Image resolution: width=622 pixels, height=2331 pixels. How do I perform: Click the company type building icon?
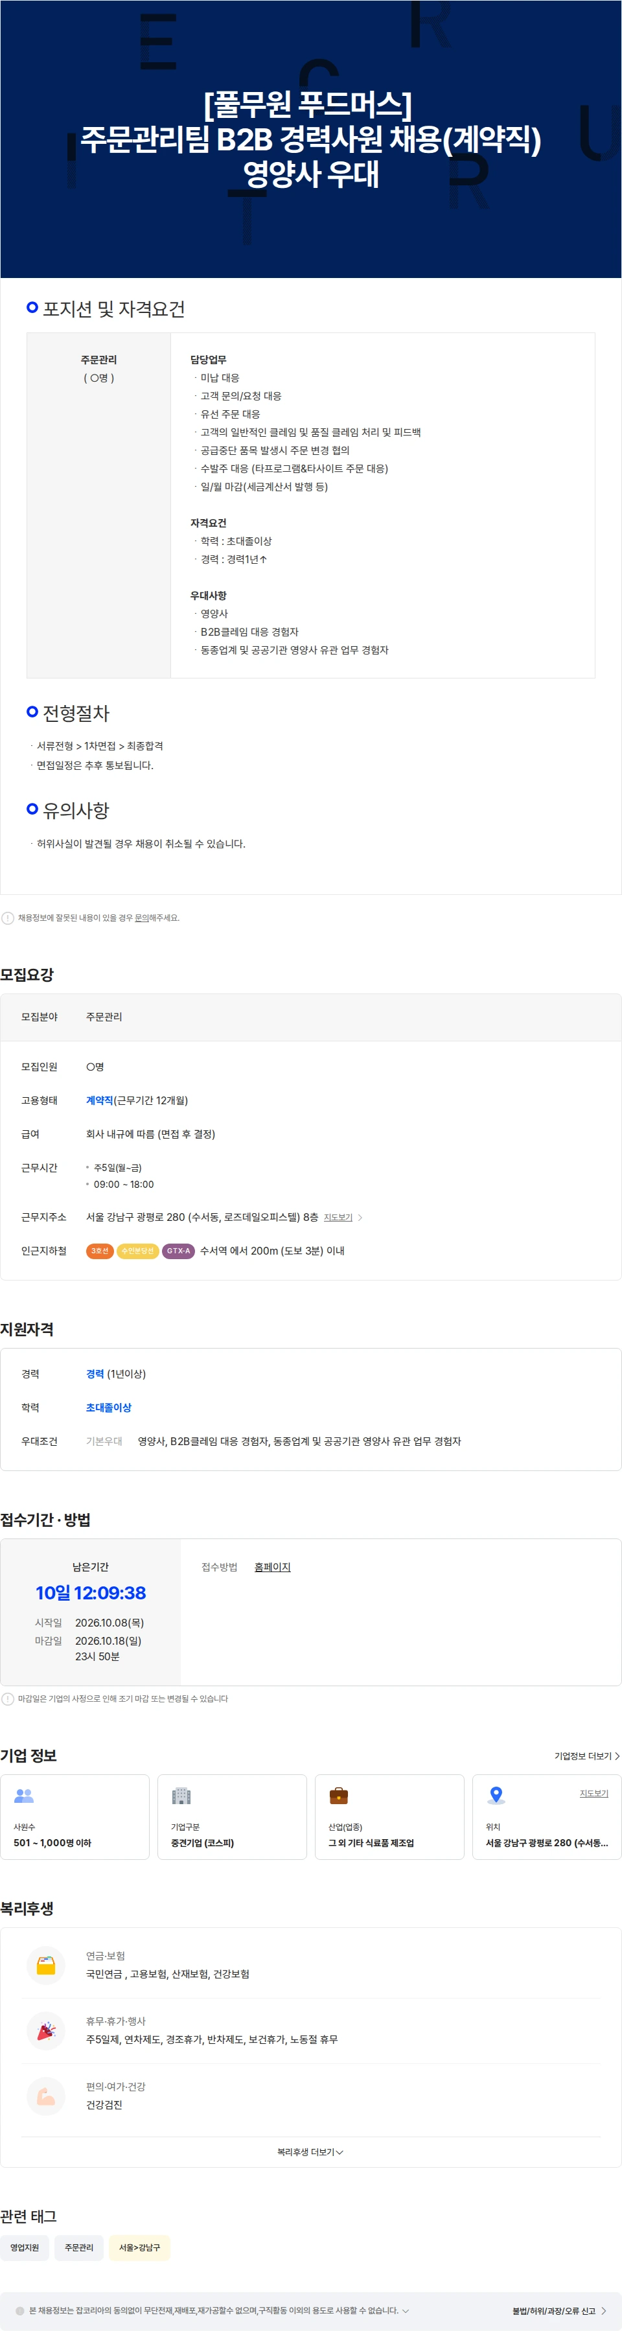[x=181, y=1795]
